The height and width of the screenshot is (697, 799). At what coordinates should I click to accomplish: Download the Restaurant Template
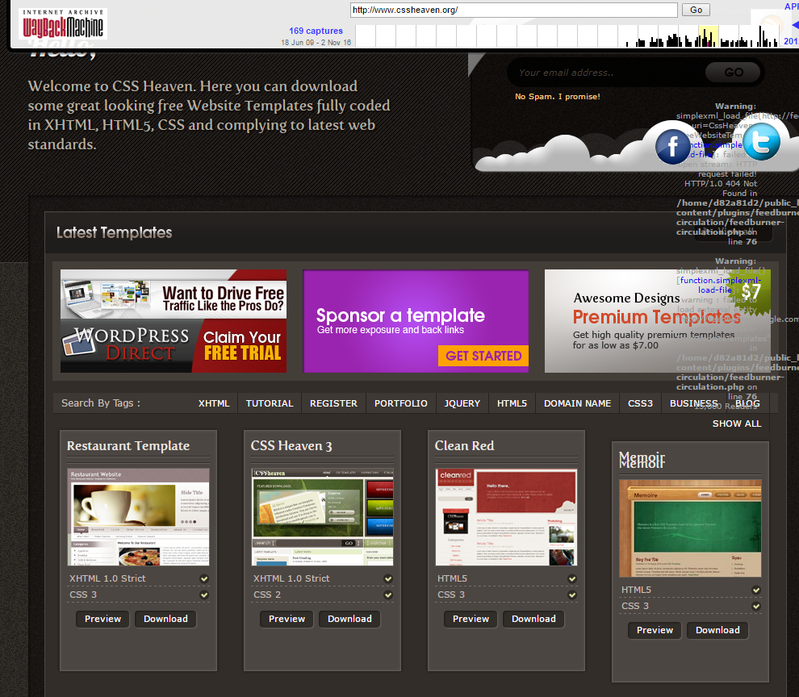(165, 619)
